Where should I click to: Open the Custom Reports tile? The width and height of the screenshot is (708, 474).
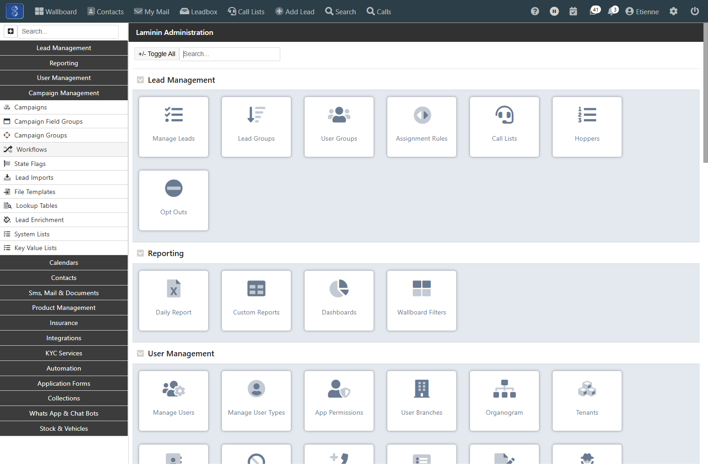point(256,301)
